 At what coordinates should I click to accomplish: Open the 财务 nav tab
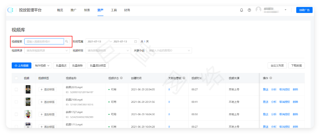click(x=127, y=10)
